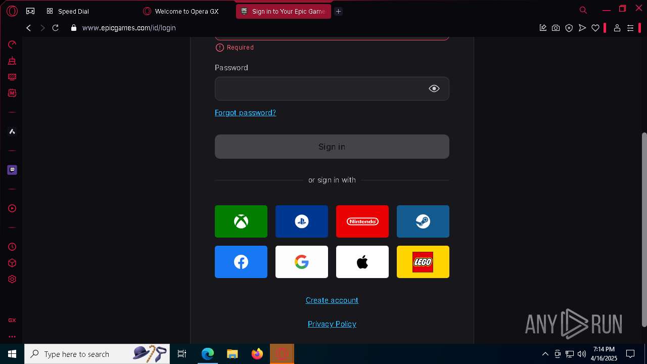The width and height of the screenshot is (647, 364).
Task: Open Twitch in the sidebar
Action: (x=12, y=170)
